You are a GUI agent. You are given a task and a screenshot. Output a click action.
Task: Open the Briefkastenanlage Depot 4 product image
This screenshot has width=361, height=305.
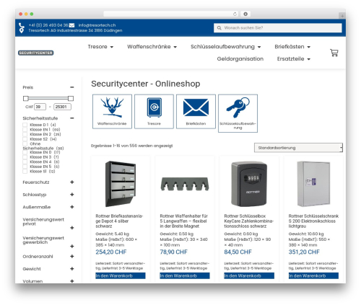pos(121,184)
